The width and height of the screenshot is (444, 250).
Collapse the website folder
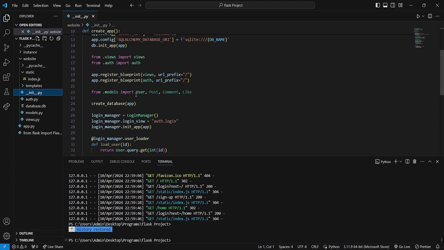(29, 59)
